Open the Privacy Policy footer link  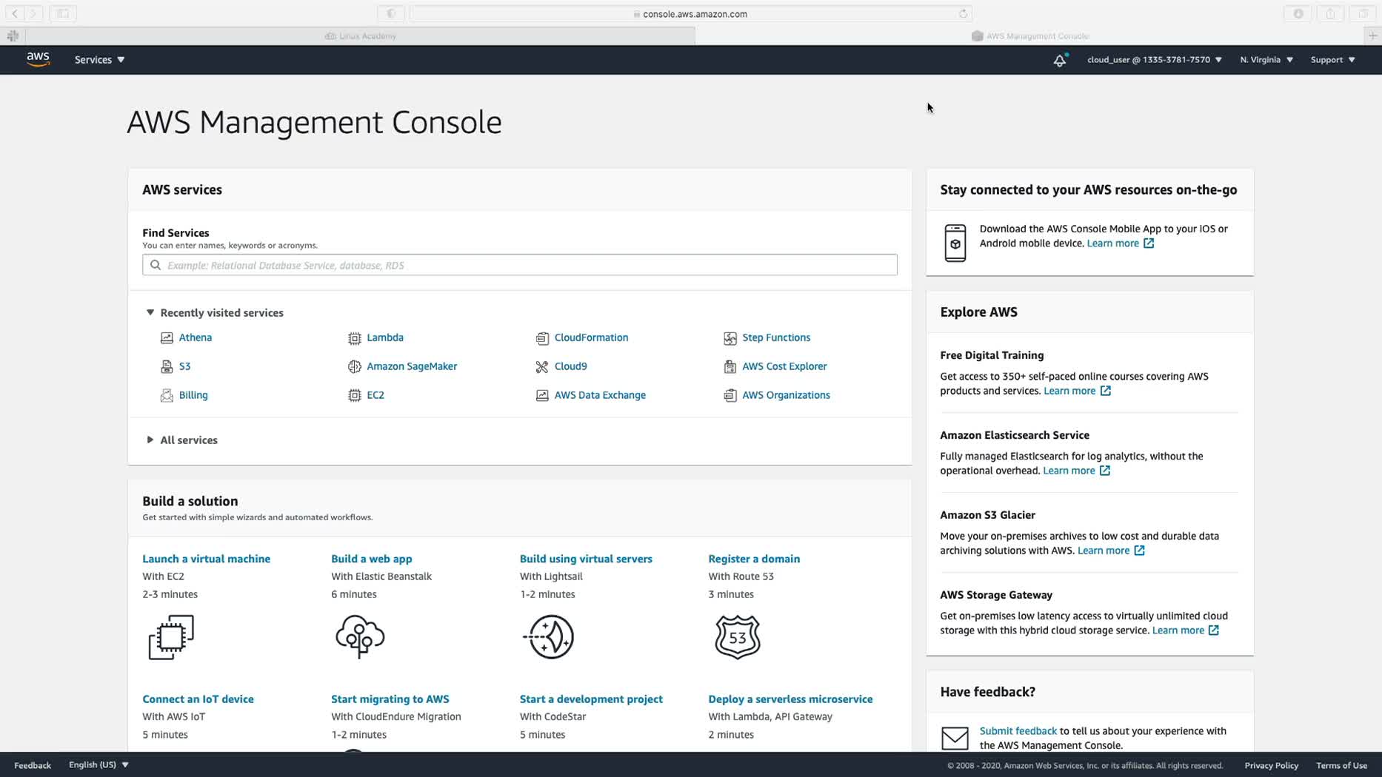pyautogui.click(x=1272, y=765)
